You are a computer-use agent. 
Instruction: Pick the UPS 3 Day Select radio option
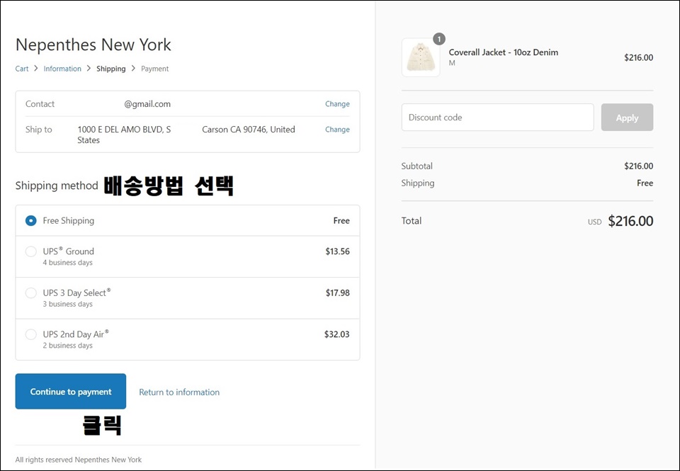pos(30,293)
